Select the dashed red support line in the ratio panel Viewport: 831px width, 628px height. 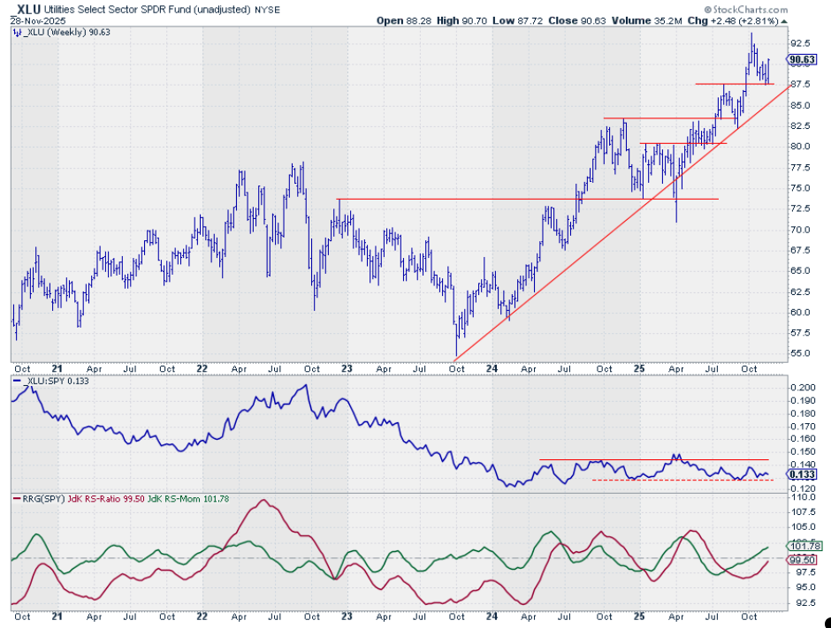[x=679, y=480]
